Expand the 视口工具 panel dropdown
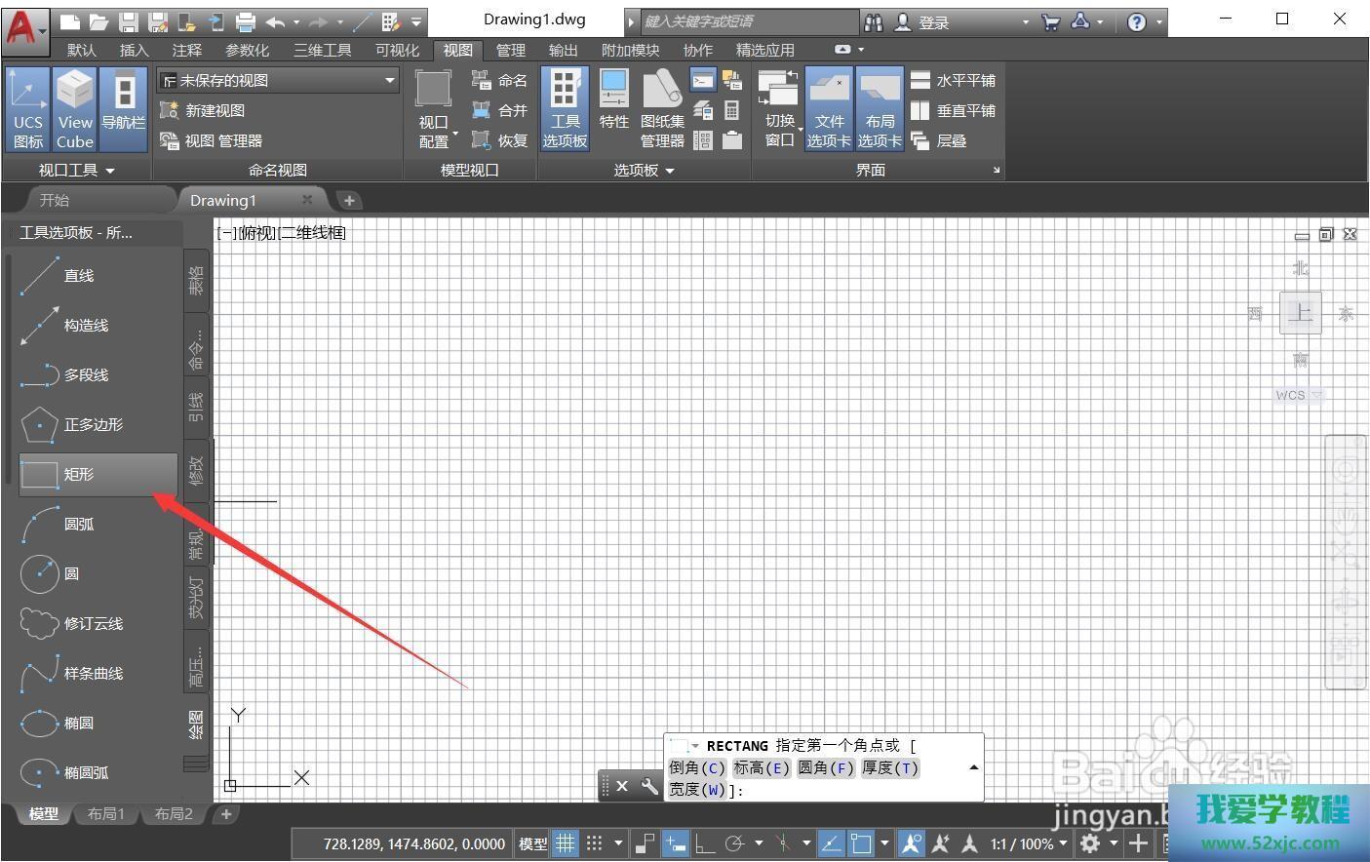This screenshot has width=1370, height=862. pos(76,171)
